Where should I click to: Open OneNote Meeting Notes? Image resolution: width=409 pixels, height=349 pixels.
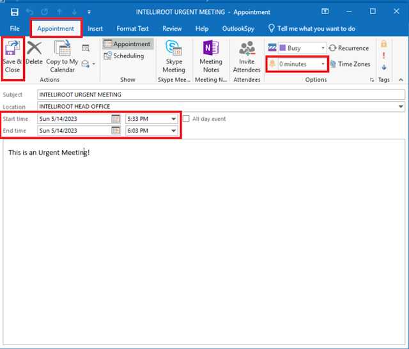pos(211,57)
